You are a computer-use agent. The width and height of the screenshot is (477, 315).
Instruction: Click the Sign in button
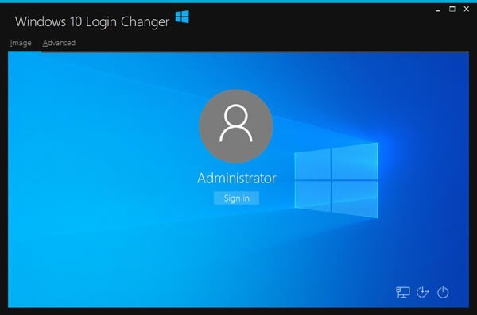click(236, 198)
